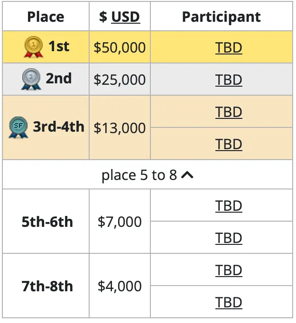This screenshot has height=323, width=296.
Task: Open the first TBD link in 3rd-4th row
Action: click(x=229, y=112)
